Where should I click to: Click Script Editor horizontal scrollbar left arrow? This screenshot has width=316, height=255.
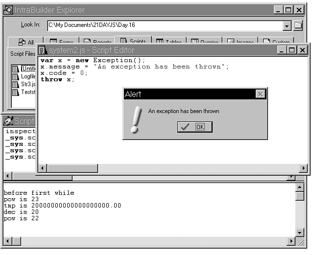tap(42, 168)
